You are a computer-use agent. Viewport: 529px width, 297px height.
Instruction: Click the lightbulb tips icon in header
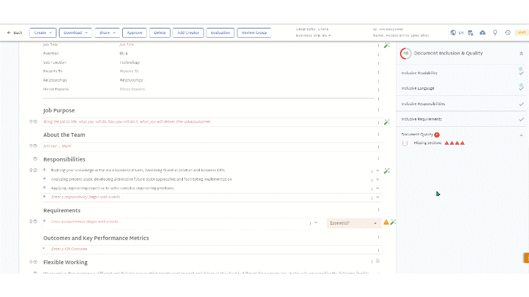pos(495,33)
